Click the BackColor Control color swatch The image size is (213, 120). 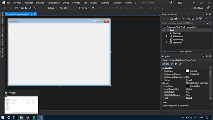click(187, 71)
